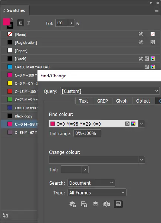Select formatting affects text icon

[28, 23]
